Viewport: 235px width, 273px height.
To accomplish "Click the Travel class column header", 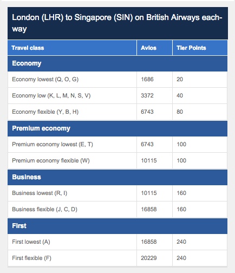I will tap(72, 48).
